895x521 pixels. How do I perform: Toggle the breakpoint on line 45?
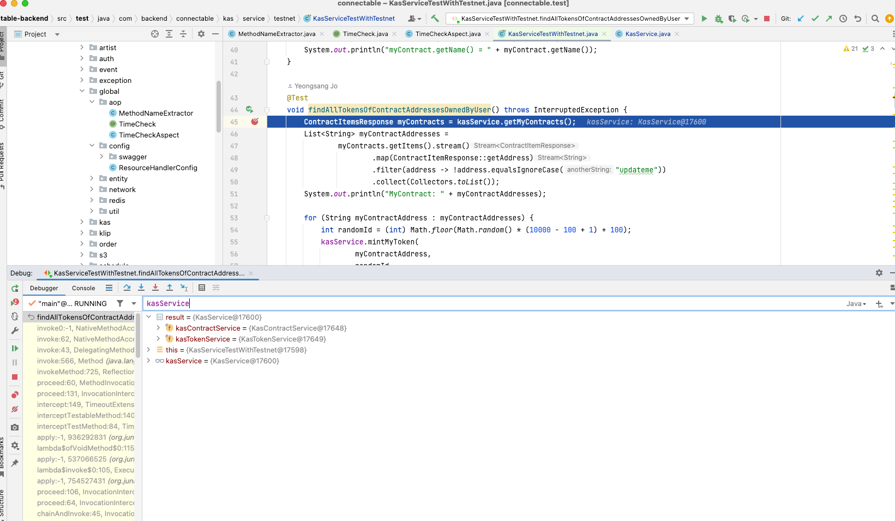pyautogui.click(x=255, y=122)
